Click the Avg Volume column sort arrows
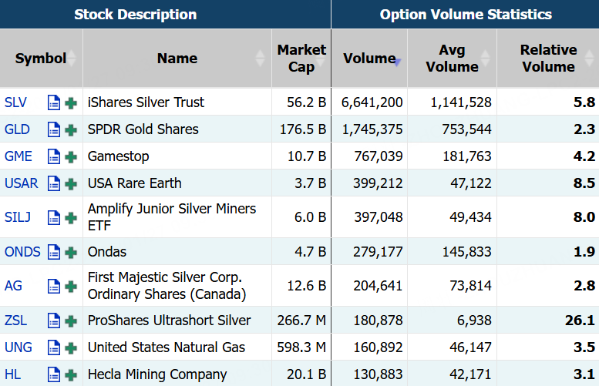The width and height of the screenshot is (599, 386). pos(485,59)
